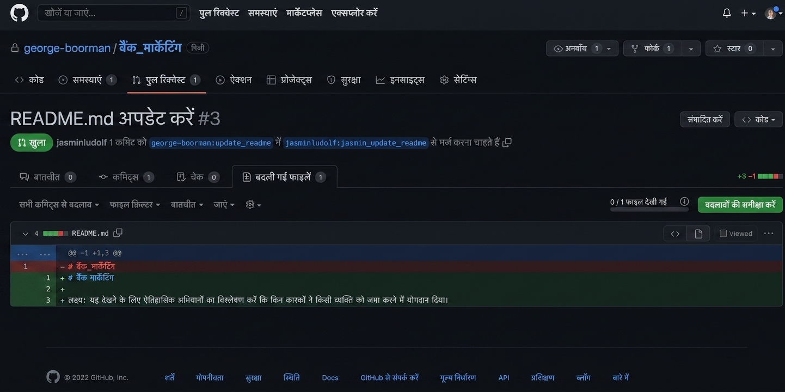This screenshot has height=392, width=785.
Task: Open the user avatar menu
Action: [x=772, y=13]
